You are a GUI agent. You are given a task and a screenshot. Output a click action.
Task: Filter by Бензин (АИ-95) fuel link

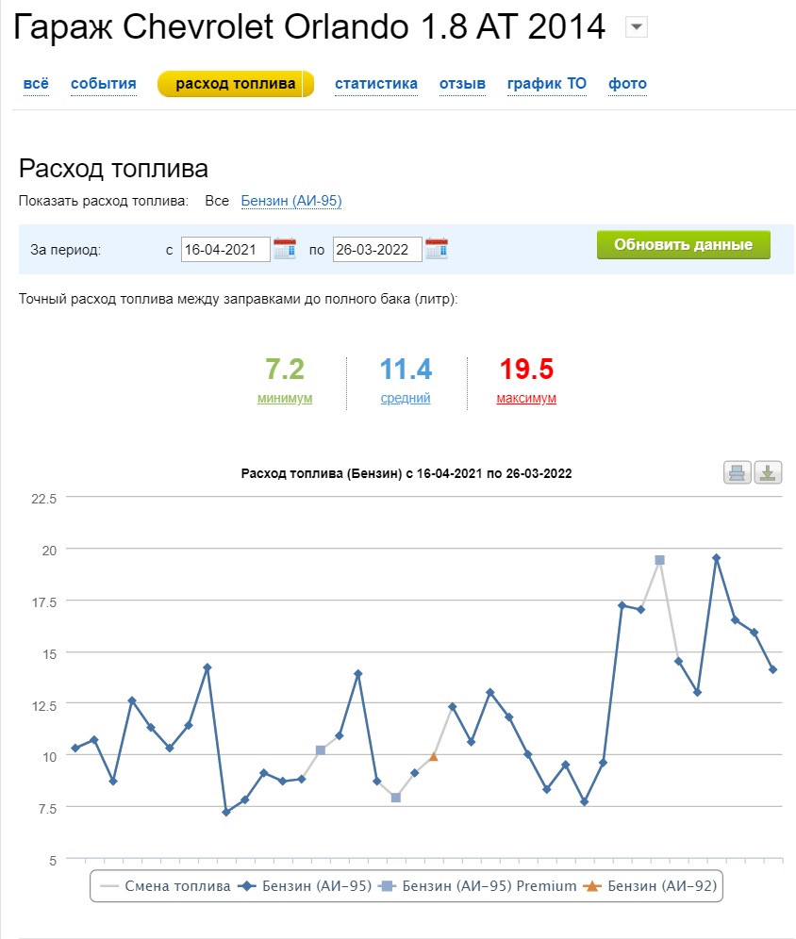pyautogui.click(x=291, y=201)
